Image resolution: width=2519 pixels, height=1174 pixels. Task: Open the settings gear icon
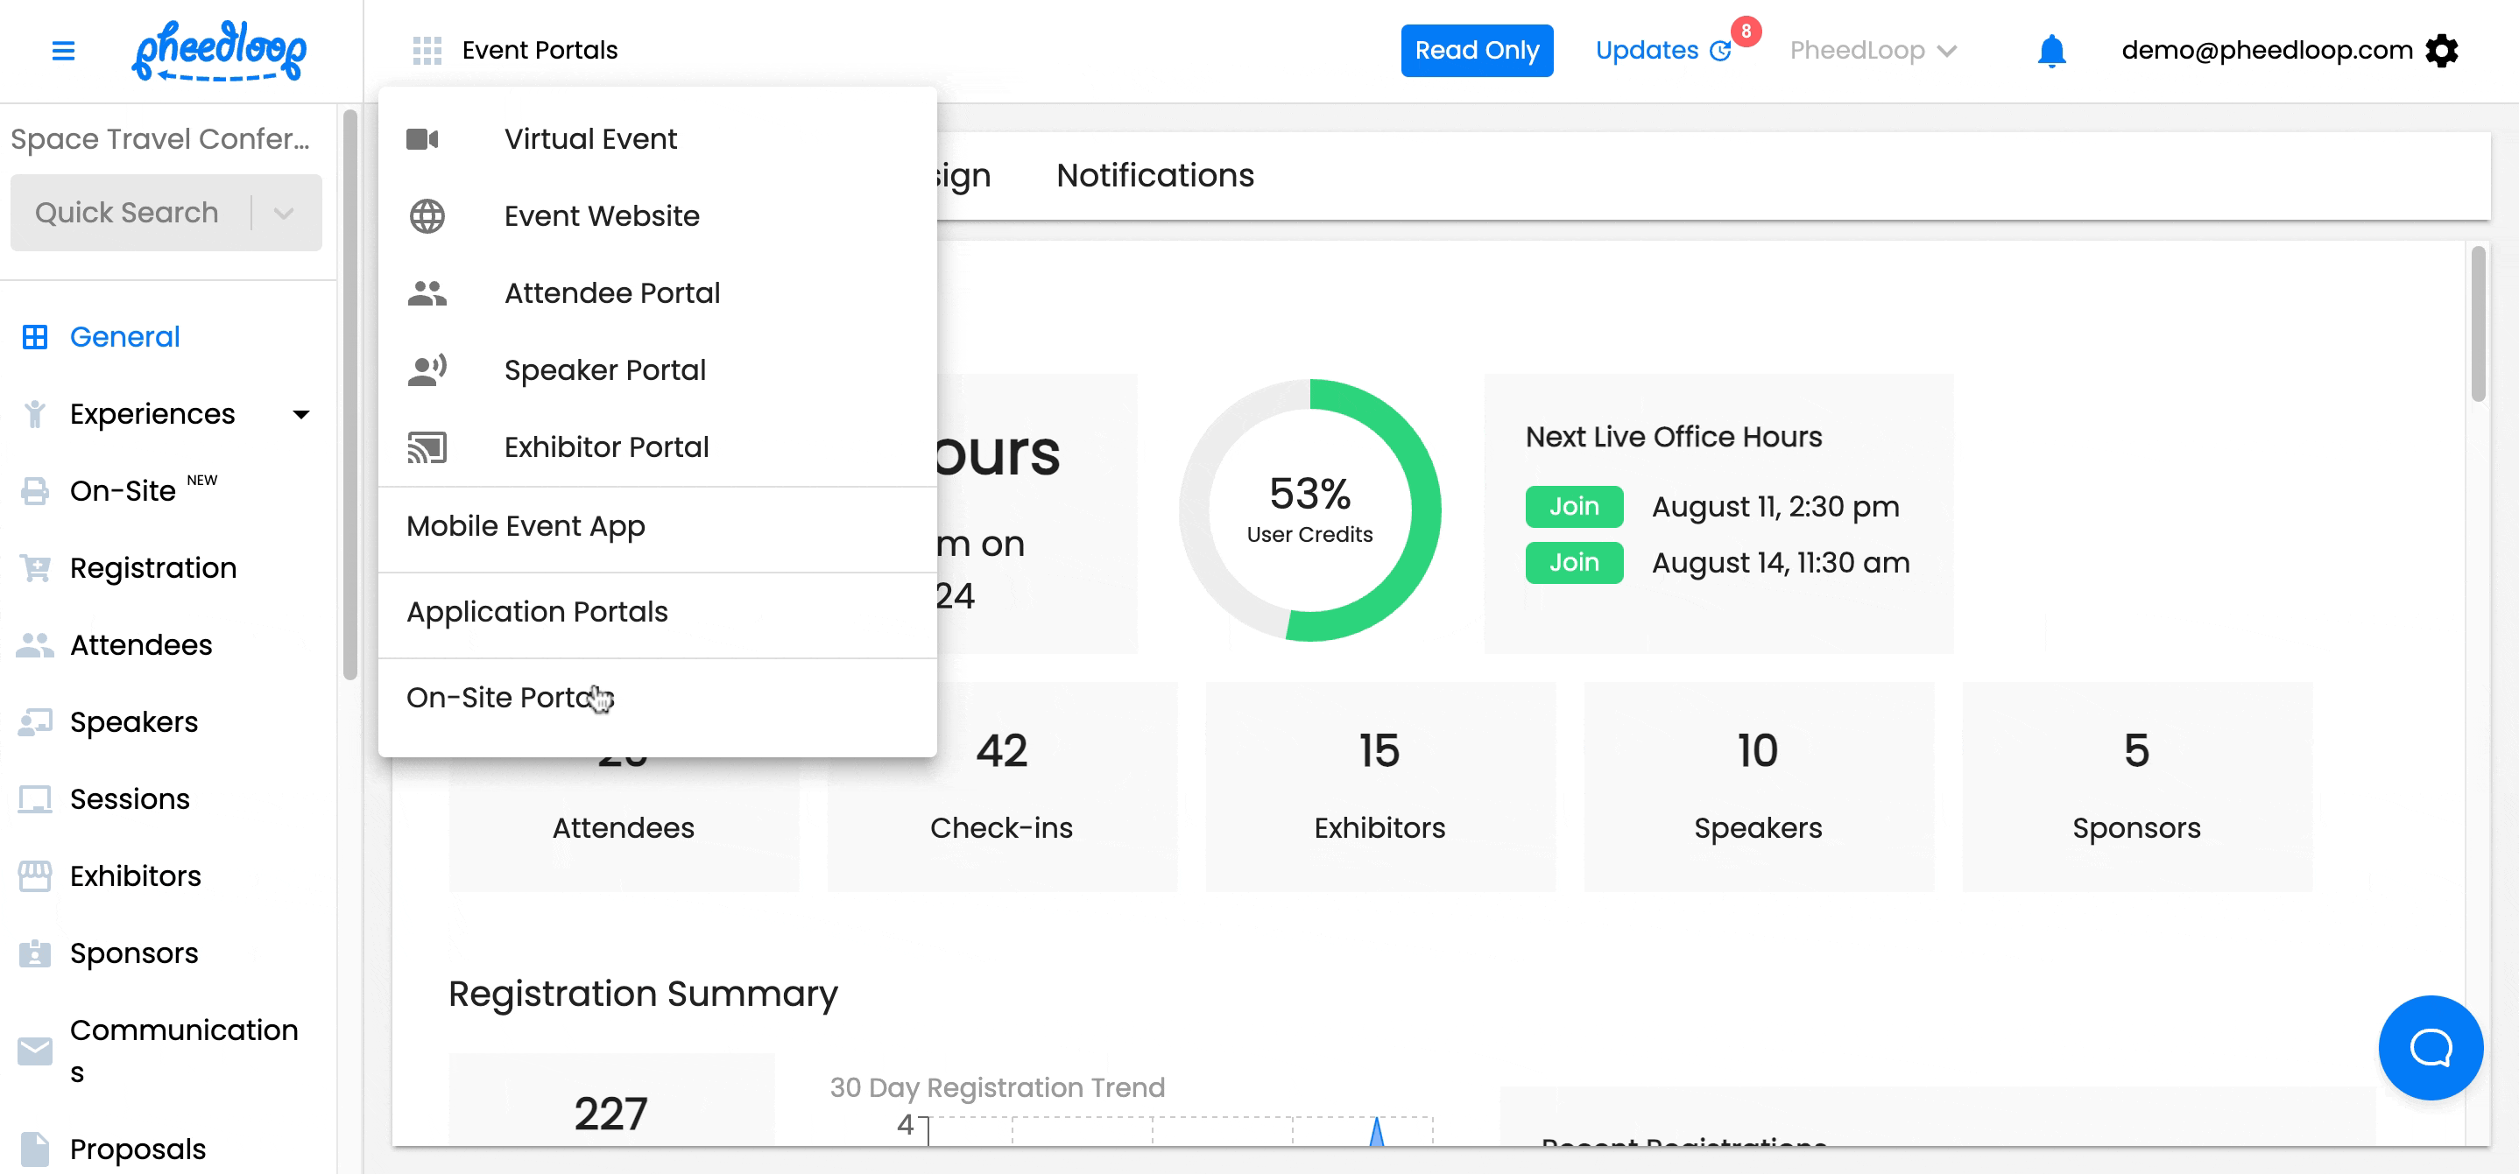point(2442,51)
